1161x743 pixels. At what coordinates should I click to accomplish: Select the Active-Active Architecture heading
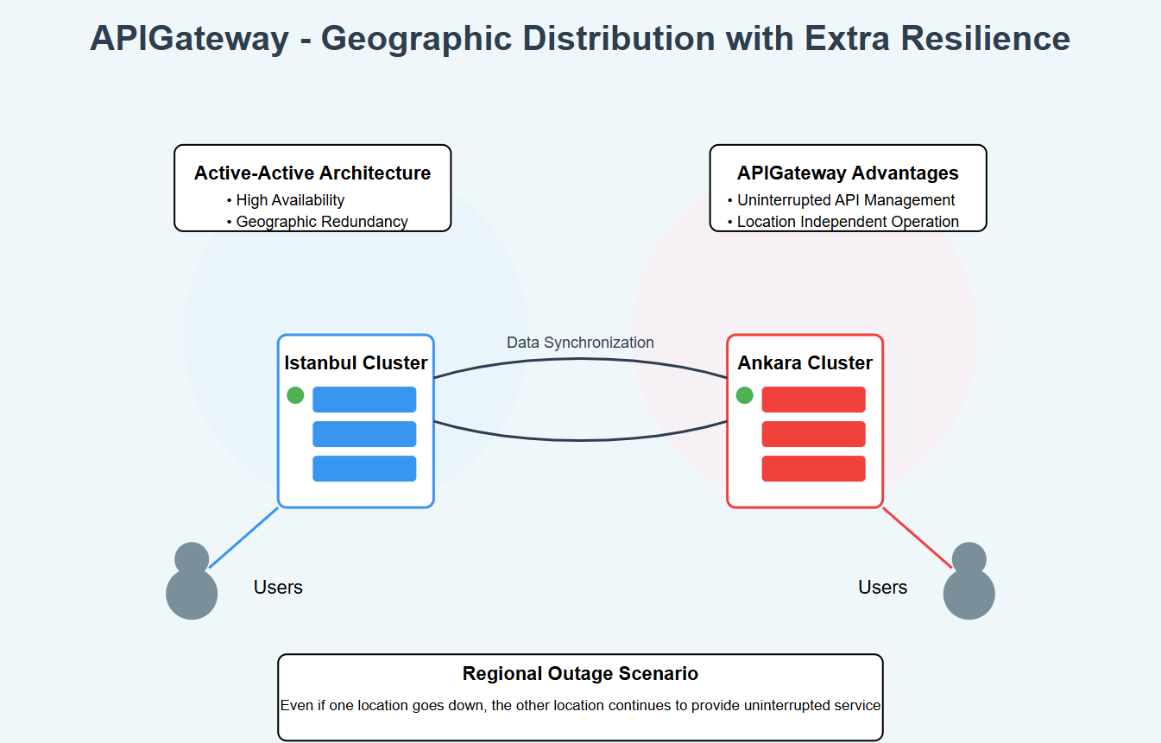coord(312,173)
